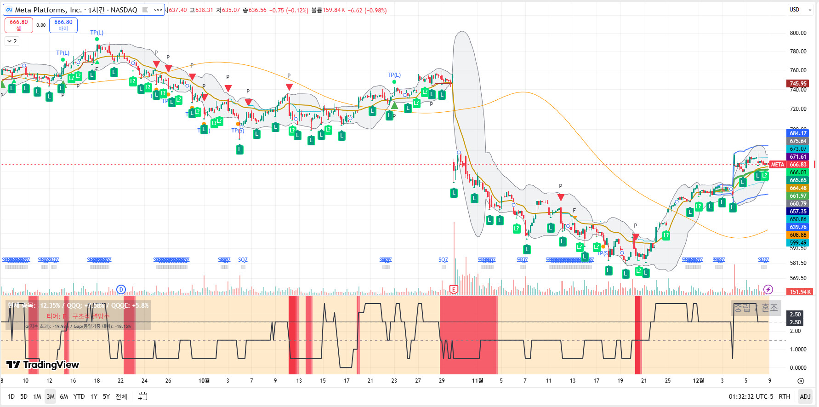819x407 pixels.
Task: Expand the collapsed indicators legend showing 2
Action: point(12,41)
